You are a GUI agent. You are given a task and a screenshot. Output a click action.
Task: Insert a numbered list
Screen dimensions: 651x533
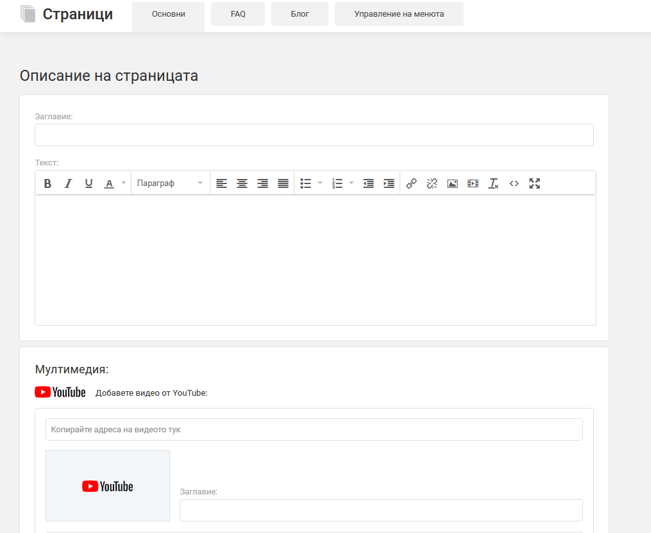click(x=337, y=183)
